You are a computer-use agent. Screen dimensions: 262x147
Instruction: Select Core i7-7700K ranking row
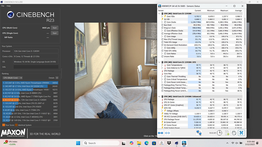click(x=30, y=110)
